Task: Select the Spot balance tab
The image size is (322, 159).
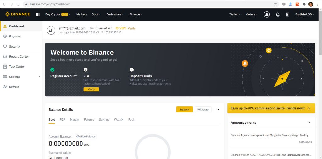Action: click(x=52, y=120)
